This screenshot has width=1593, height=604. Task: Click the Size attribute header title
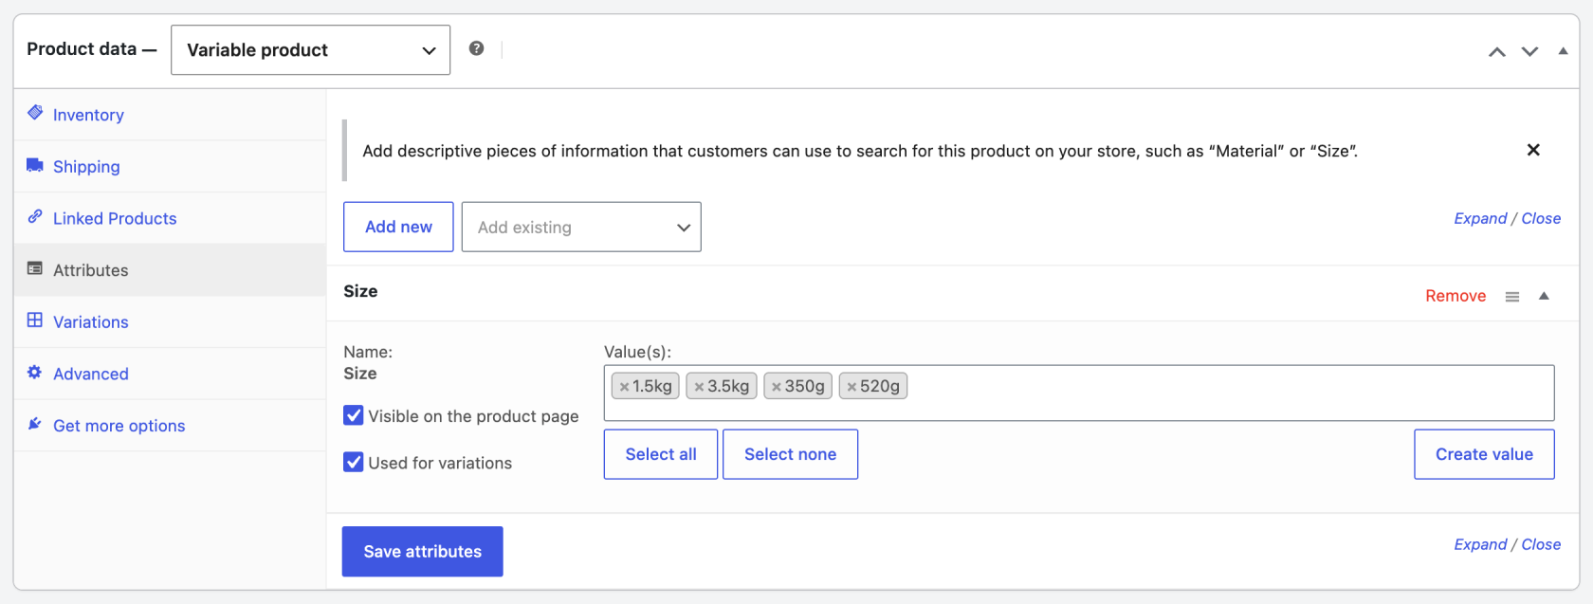(x=360, y=291)
